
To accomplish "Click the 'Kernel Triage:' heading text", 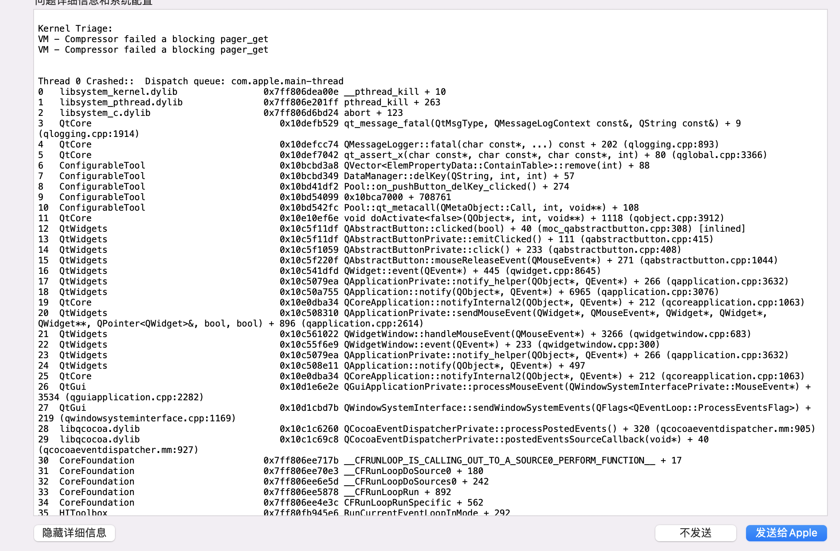I will (x=75, y=28).
